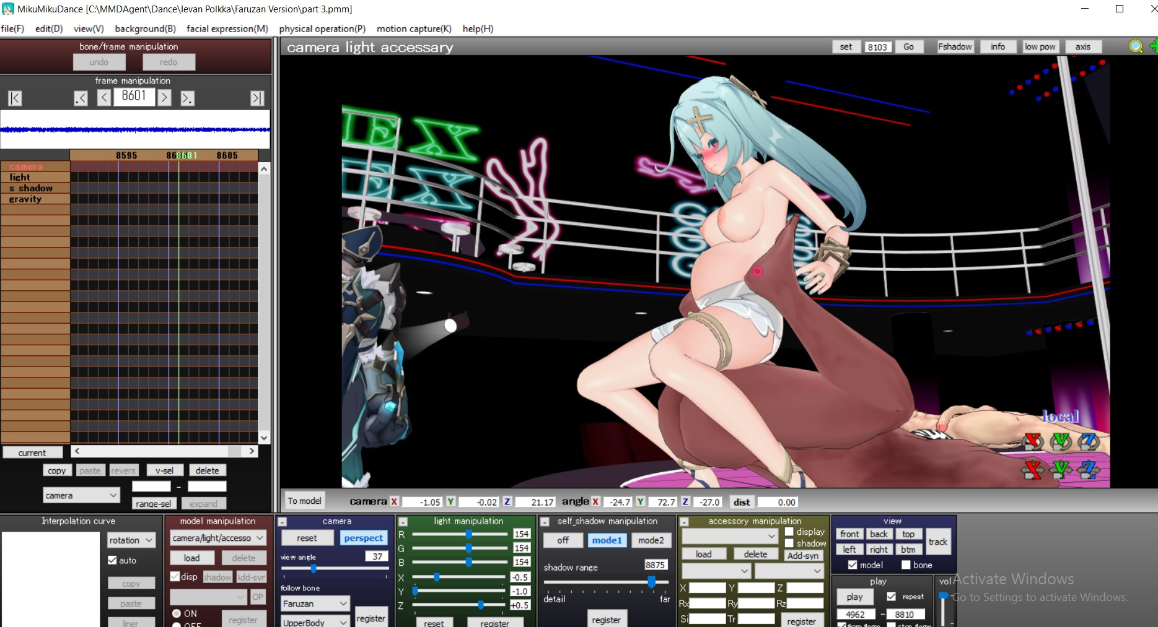
Task: Click the MikuMikuDance title bar icon
Action: pos(8,9)
